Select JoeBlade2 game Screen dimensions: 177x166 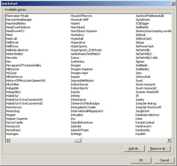pos(142,69)
